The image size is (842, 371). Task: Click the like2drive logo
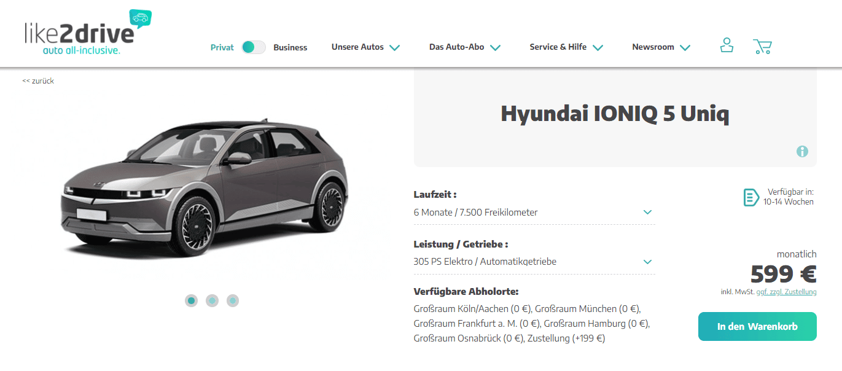pyautogui.click(x=88, y=33)
